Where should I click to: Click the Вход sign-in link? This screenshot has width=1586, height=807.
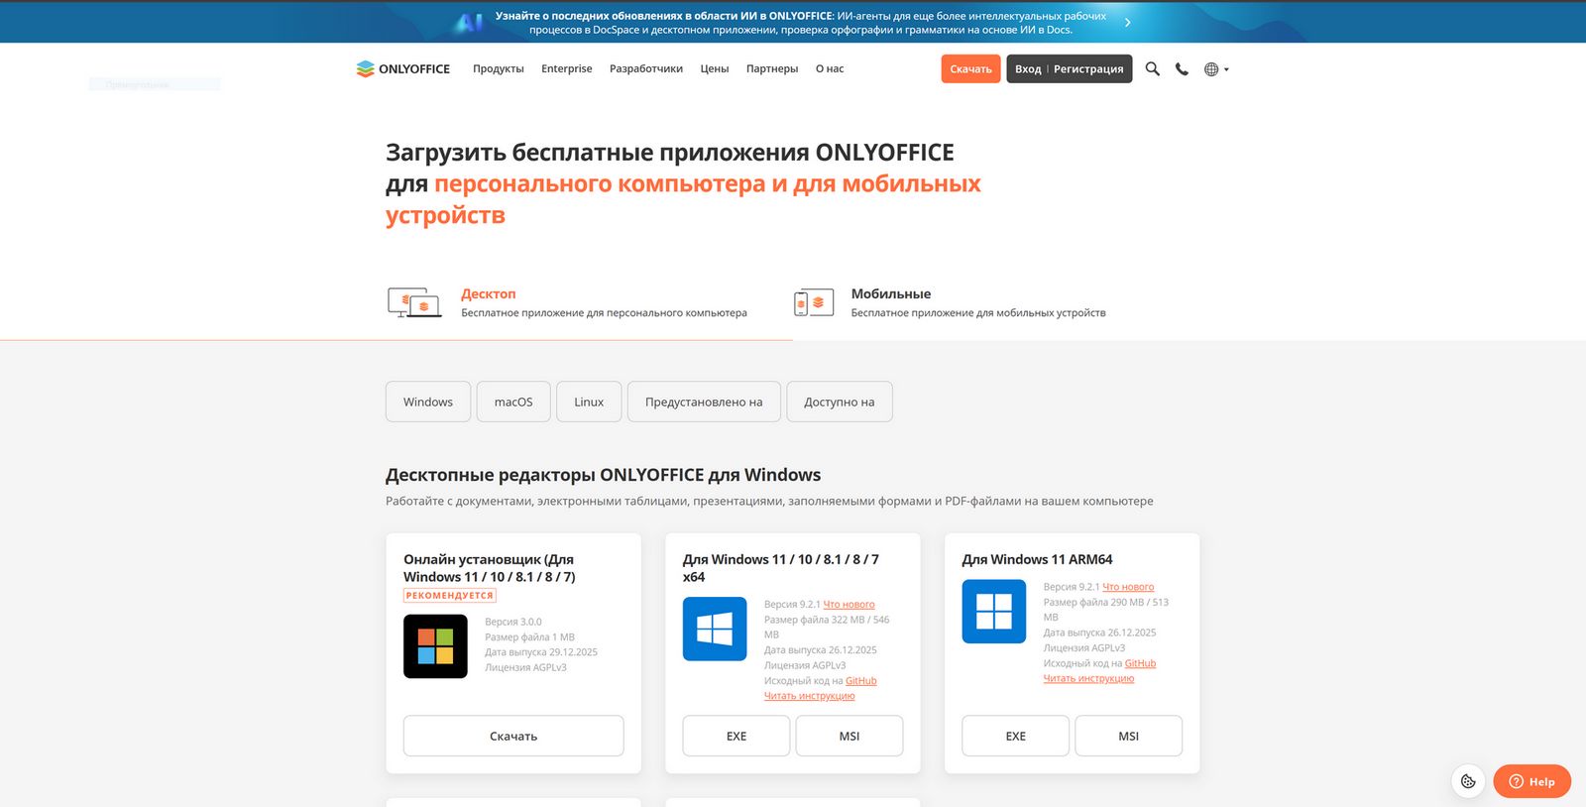(x=1028, y=68)
